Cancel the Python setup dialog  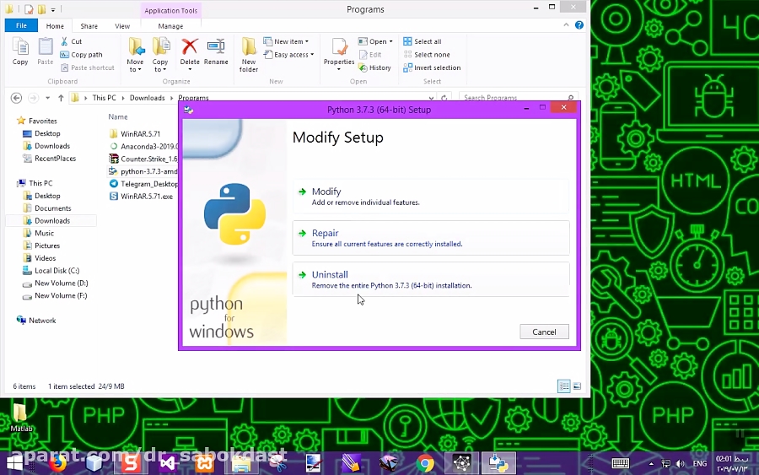pos(544,332)
